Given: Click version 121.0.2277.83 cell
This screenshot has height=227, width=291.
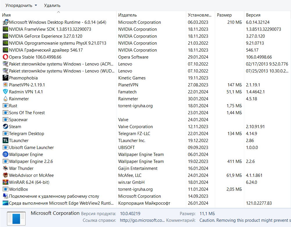Looking at the screenshot, I should click(x=259, y=203).
